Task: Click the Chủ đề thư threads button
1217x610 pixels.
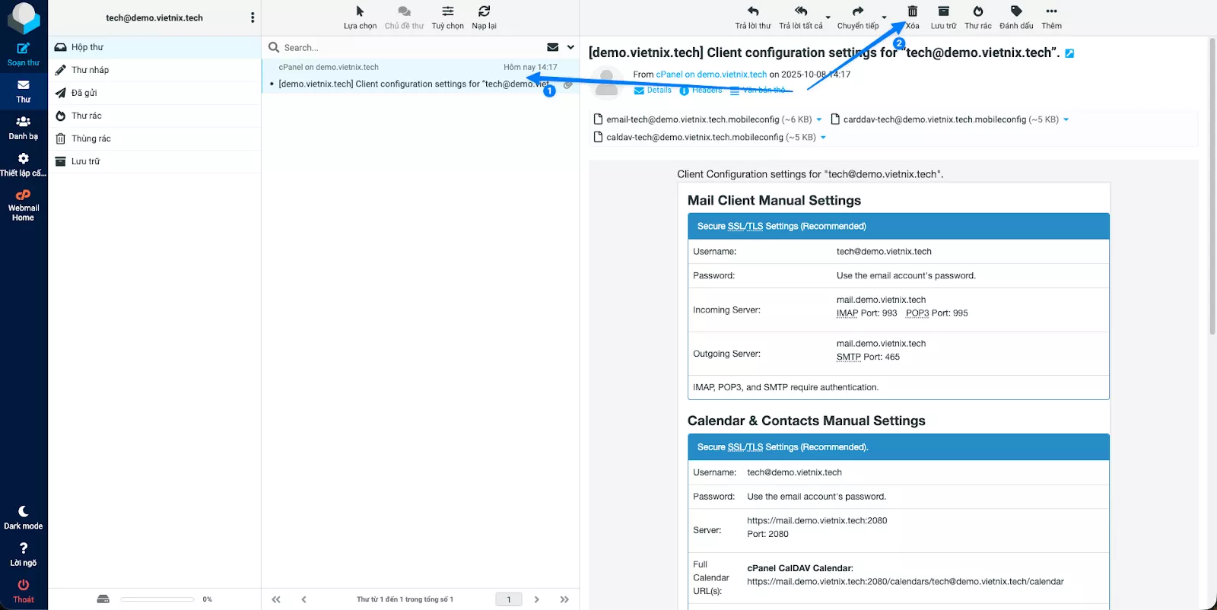Action: click(404, 17)
